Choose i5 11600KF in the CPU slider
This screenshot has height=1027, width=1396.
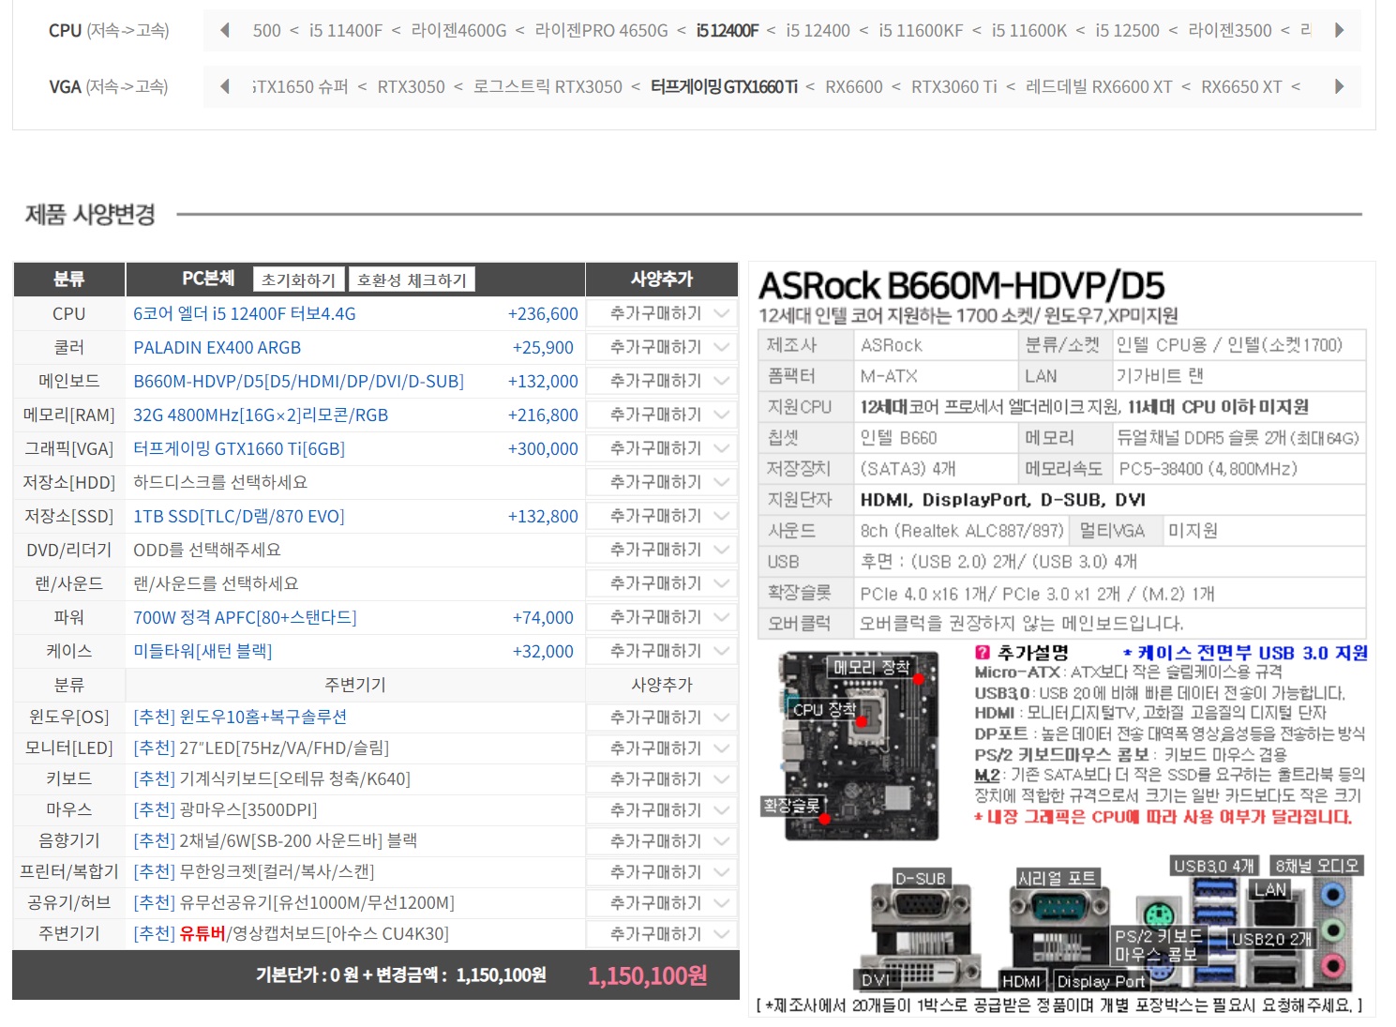pyautogui.click(x=921, y=30)
